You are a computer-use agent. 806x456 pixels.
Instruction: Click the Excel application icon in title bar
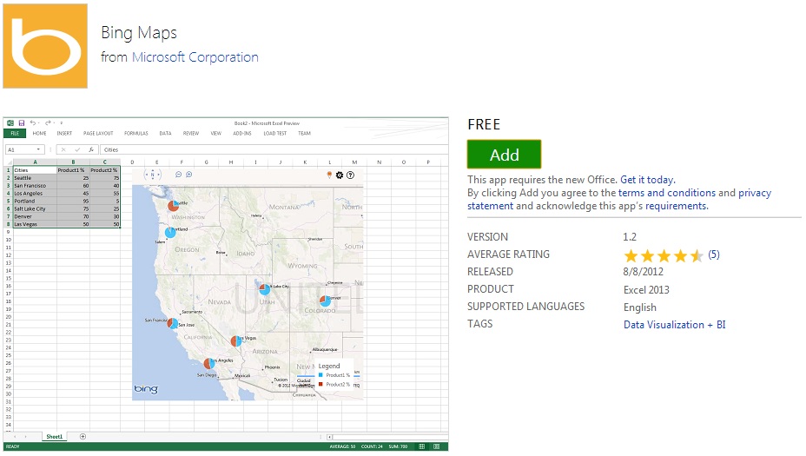(10, 122)
